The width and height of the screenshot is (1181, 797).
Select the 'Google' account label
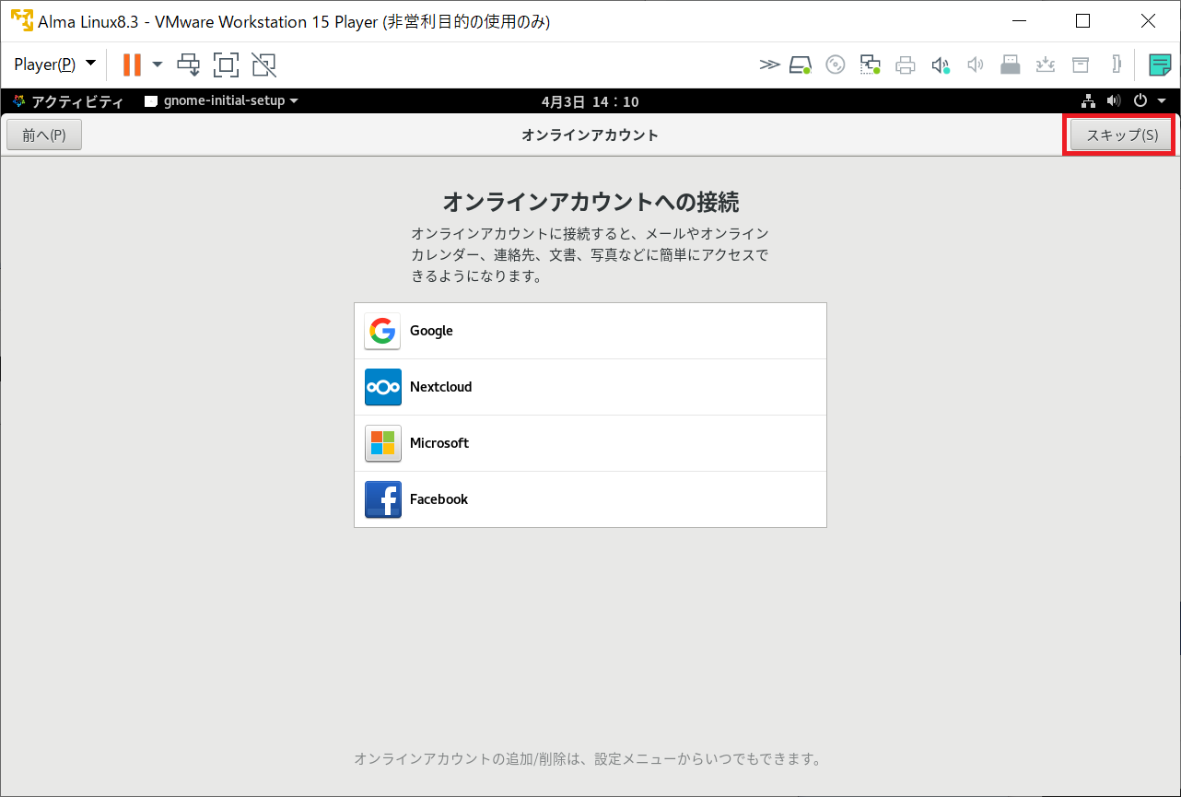tap(431, 331)
